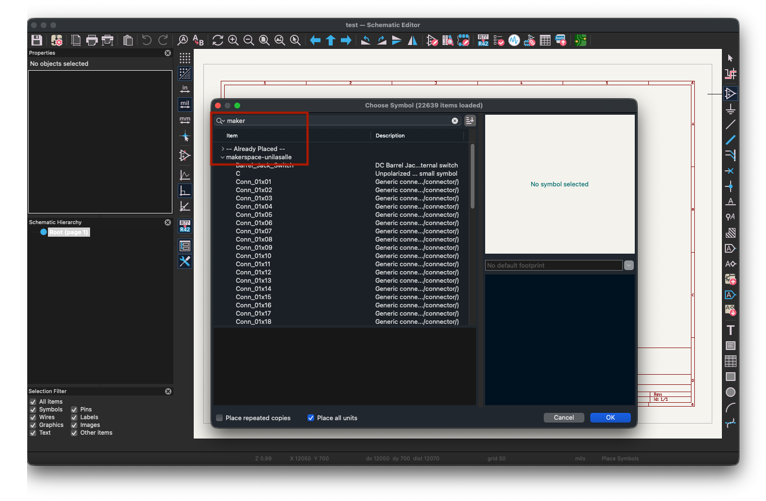
Task: Expand the Already Placed symbol group
Action: pyautogui.click(x=223, y=149)
